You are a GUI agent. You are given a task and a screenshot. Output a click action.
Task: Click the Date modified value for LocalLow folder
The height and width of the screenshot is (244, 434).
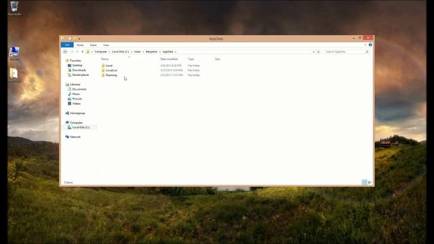click(x=172, y=70)
